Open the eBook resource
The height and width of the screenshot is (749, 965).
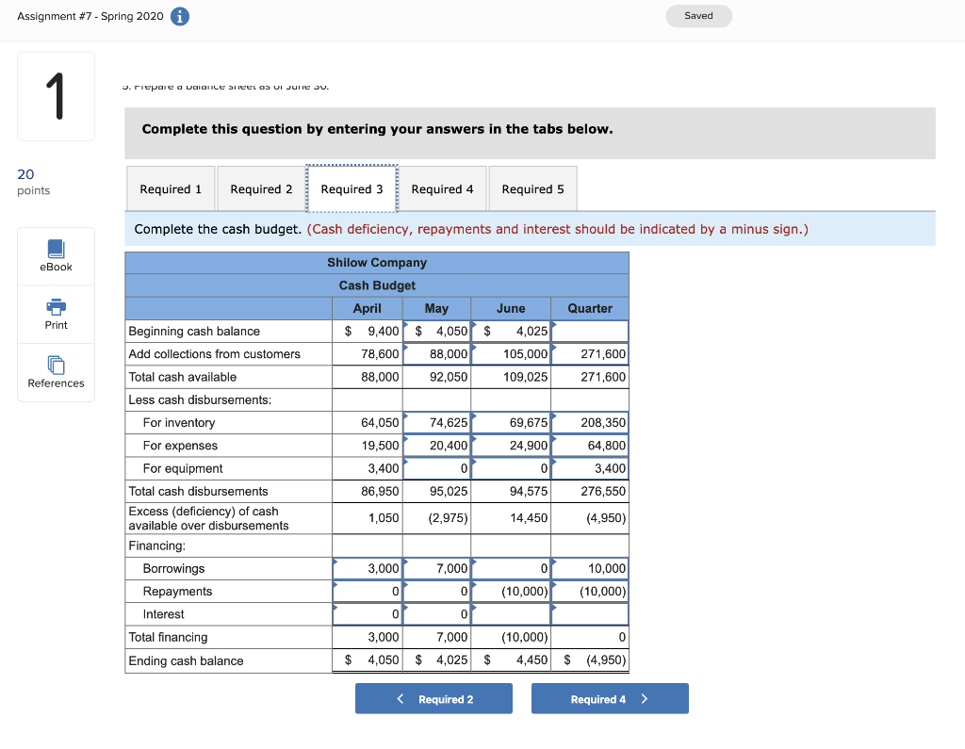point(56,255)
